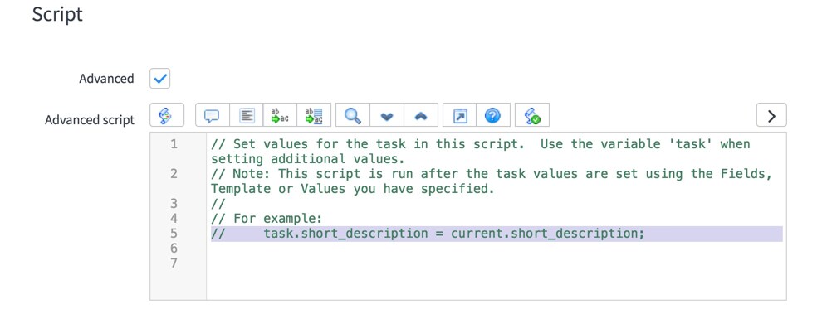Expand the side panel with right chevron
Image resolution: width=822 pixels, height=314 pixels.
[771, 115]
